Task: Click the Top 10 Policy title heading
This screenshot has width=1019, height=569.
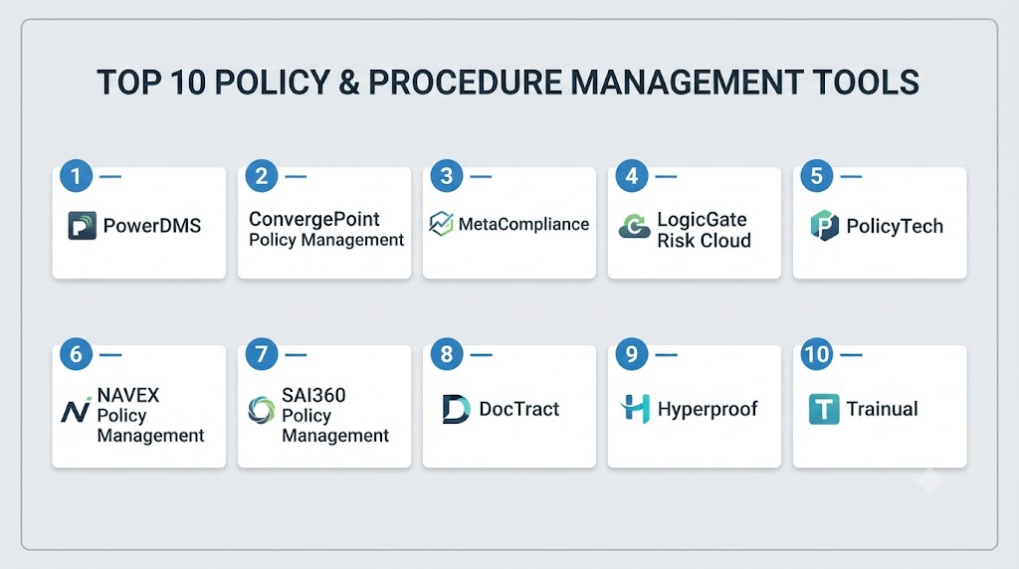Action: tap(509, 83)
